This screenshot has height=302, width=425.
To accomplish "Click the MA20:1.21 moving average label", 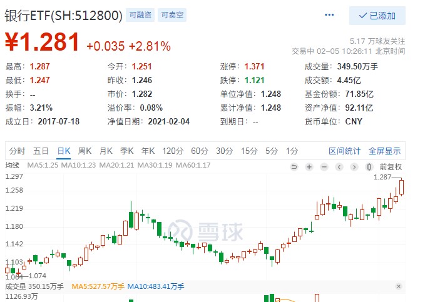I will pos(116,165).
